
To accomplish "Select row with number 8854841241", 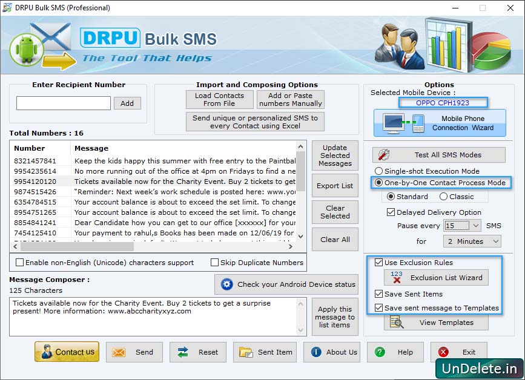I will click(x=153, y=223).
